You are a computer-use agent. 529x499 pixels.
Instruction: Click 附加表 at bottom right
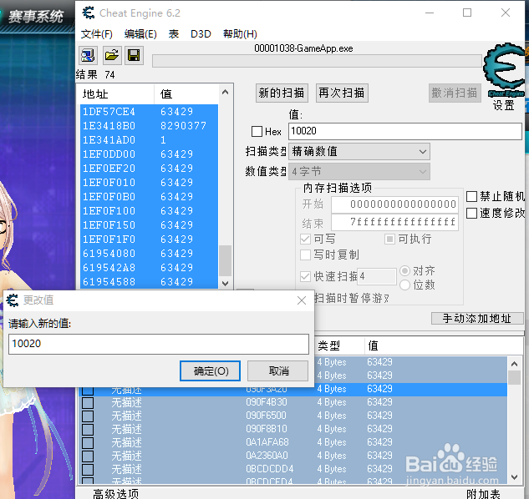[x=483, y=494]
